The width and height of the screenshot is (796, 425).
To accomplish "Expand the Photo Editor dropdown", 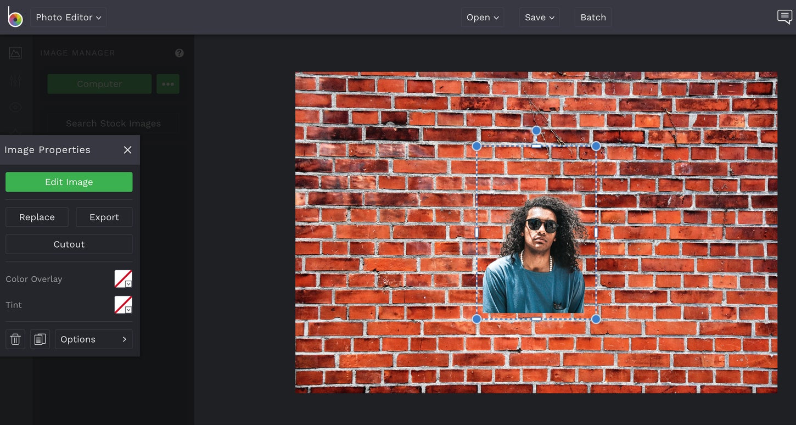I will pos(68,17).
